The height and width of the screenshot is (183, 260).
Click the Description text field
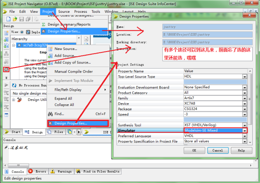207,54
